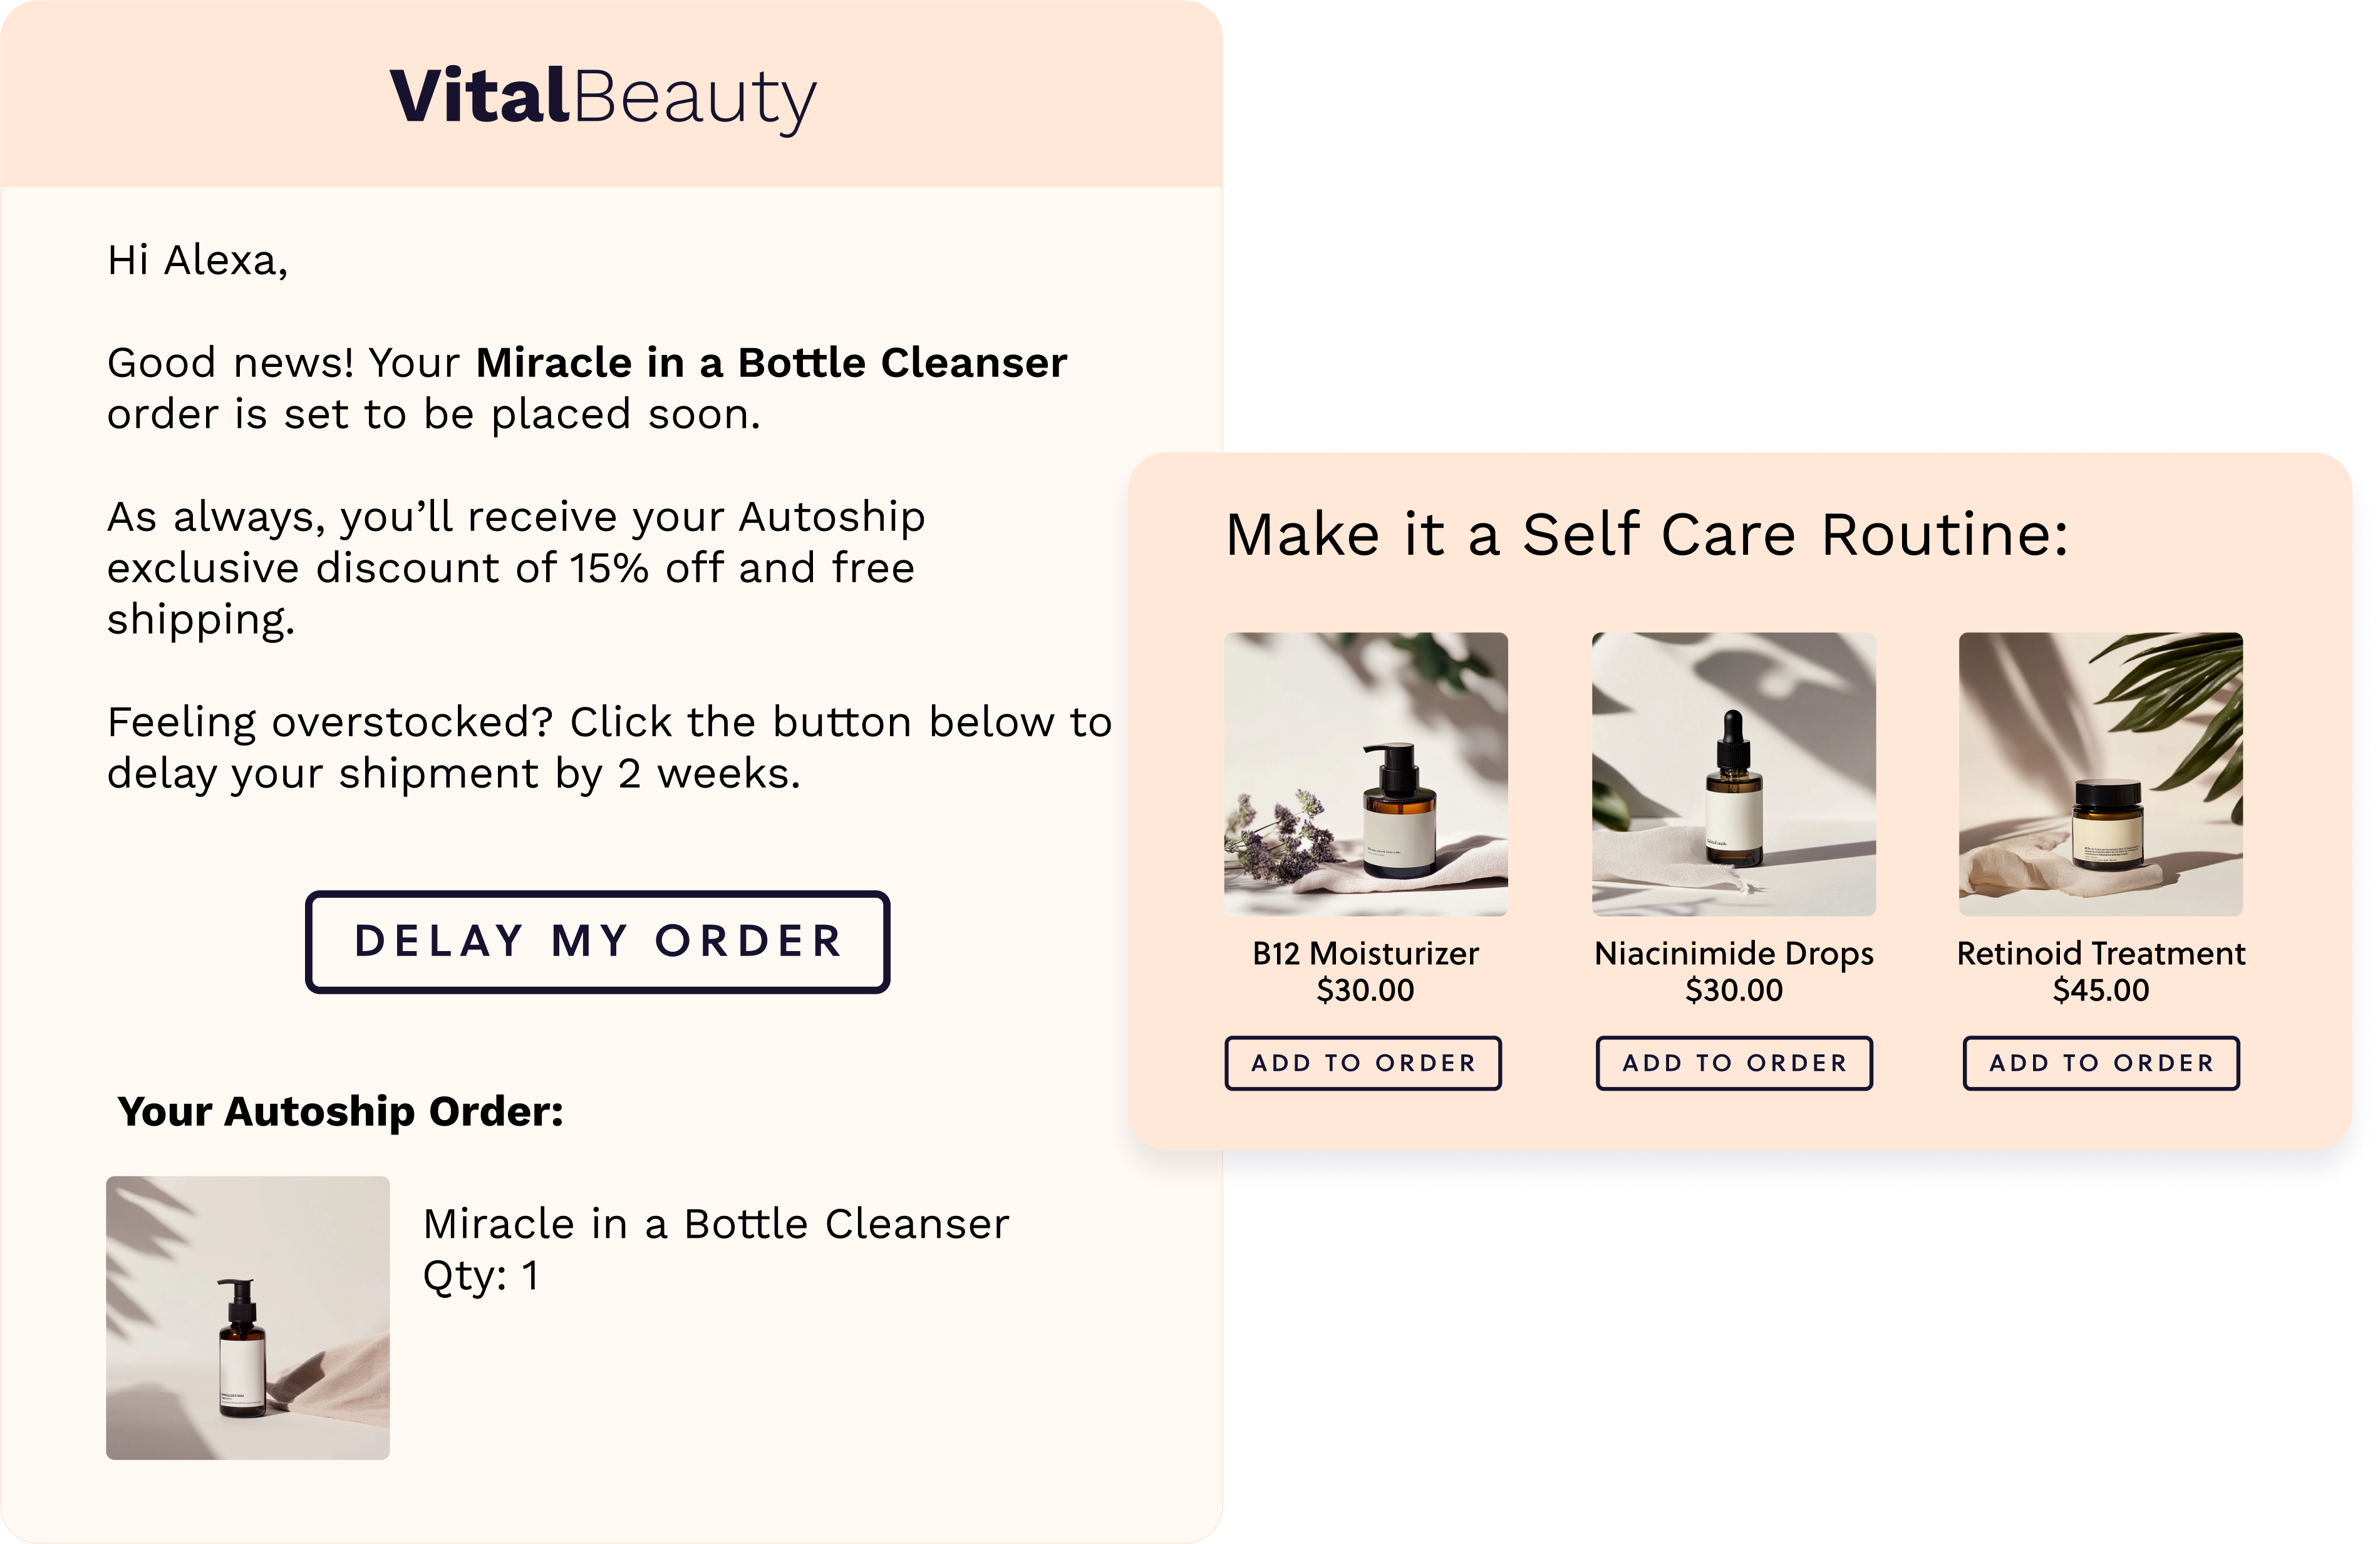
Task: Click the DELAY MY ORDER button
Action: [597, 941]
